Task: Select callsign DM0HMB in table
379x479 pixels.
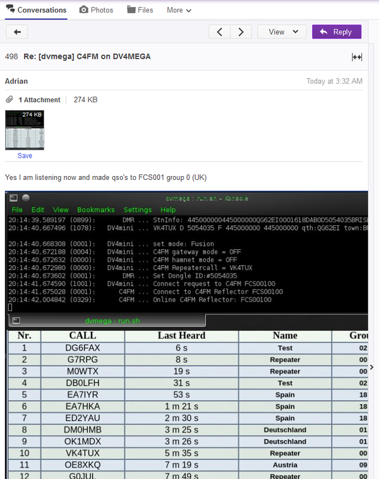Action: pos(83,430)
